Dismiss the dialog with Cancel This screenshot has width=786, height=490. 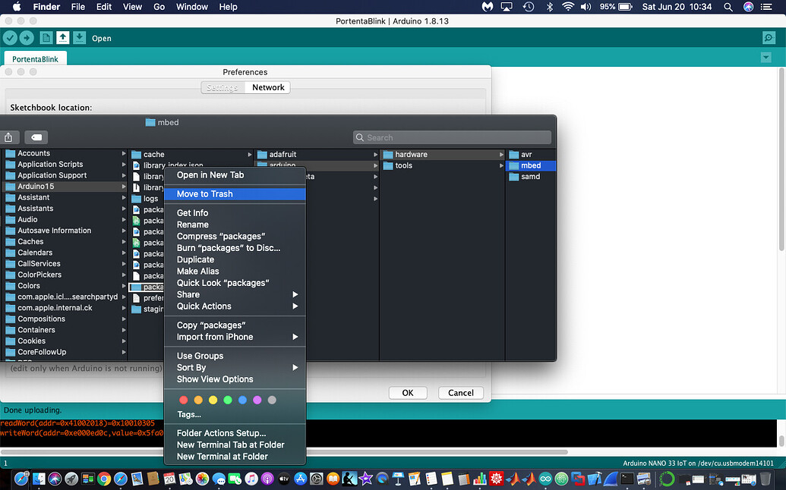[460, 393]
